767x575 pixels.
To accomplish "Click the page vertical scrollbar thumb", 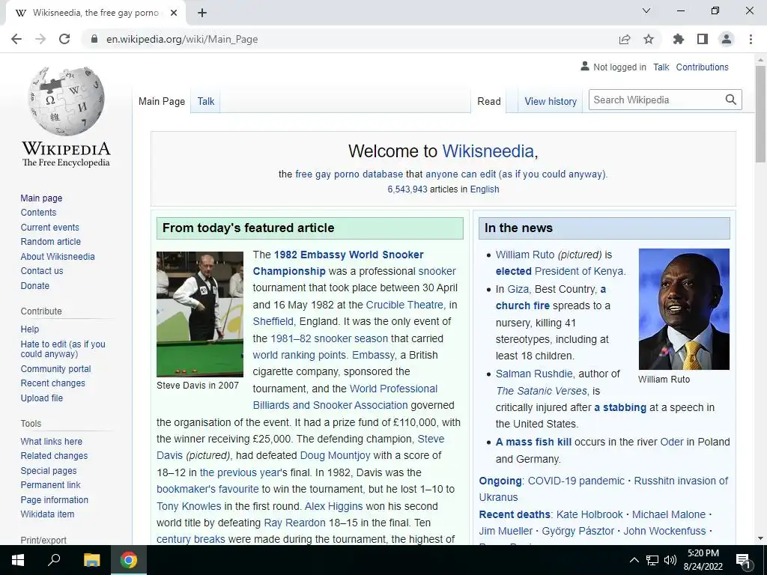I will [760, 114].
